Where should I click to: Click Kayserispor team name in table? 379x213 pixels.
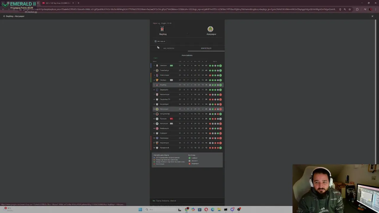pos(164,143)
